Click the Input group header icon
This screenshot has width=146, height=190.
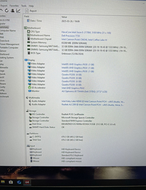[28, 146]
